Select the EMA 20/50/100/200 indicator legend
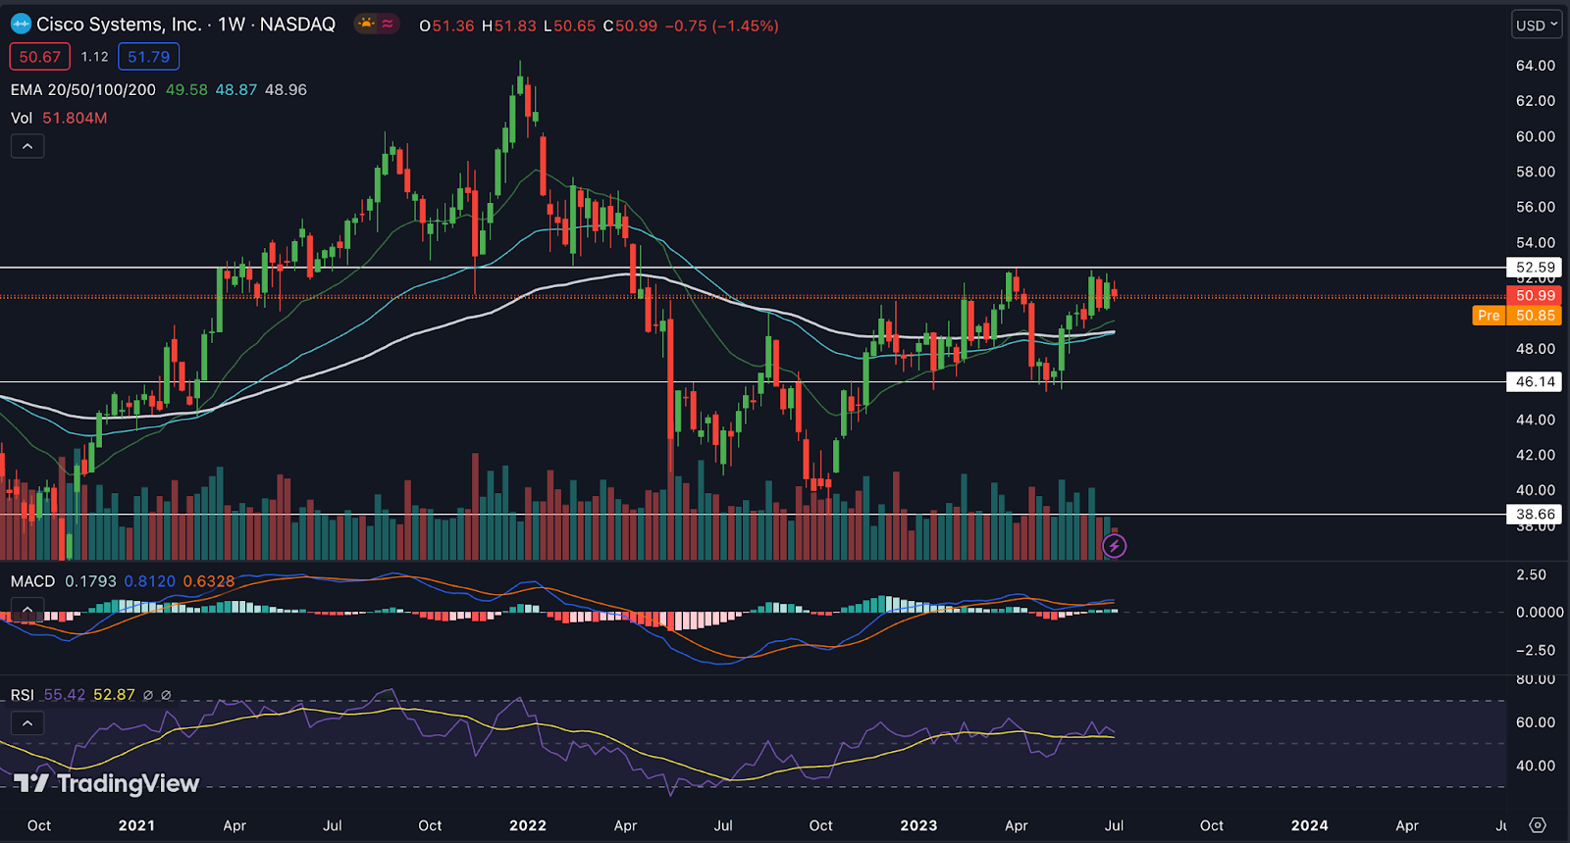Screen dimensions: 1570x843 tap(83, 89)
